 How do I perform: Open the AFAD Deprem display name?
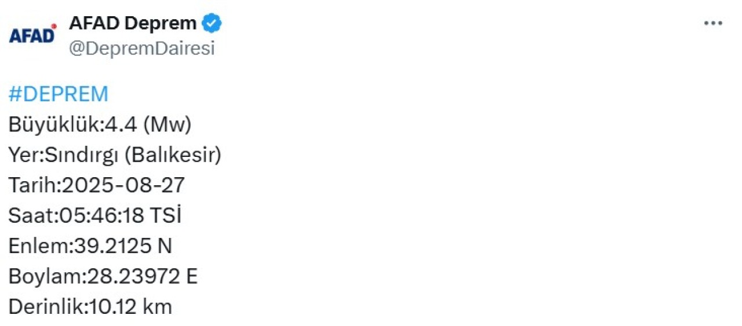tap(133, 23)
